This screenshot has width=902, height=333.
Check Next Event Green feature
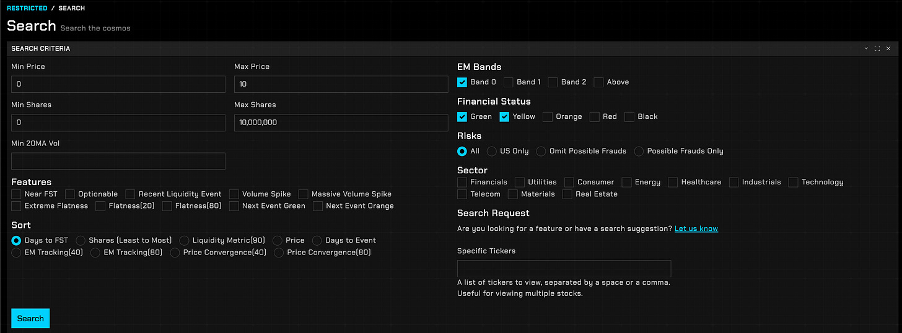pyautogui.click(x=234, y=206)
